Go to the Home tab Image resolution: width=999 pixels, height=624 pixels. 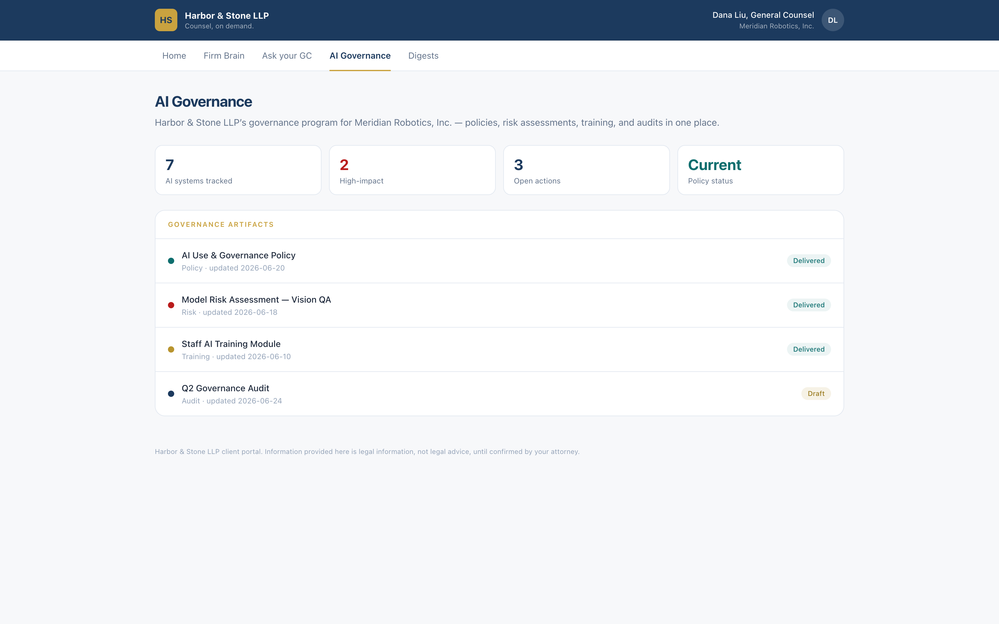coord(174,56)
